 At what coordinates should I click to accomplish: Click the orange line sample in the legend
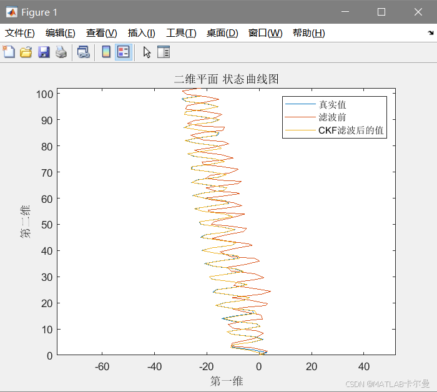[300, 117]
